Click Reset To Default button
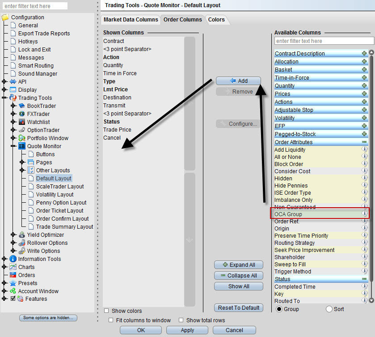Screen dimensions: 375x337 point(239,307)
